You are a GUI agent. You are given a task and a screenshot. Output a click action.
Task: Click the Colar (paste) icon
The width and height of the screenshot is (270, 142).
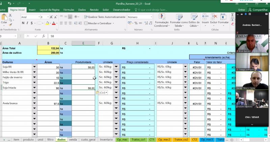coord(4,18)
